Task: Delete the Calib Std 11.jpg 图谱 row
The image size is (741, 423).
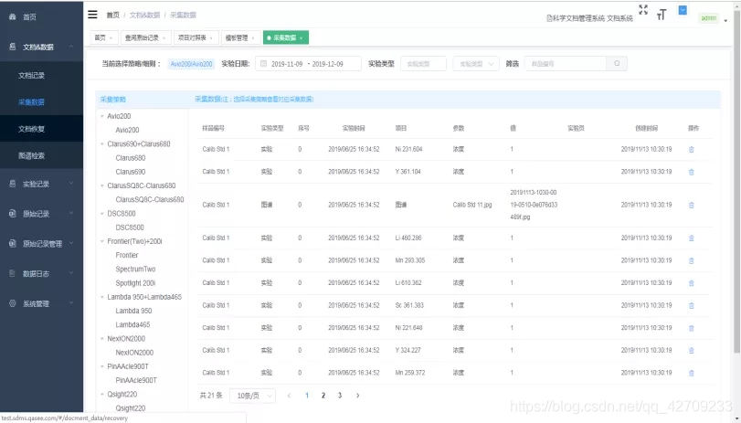Action: click(692, 206)
